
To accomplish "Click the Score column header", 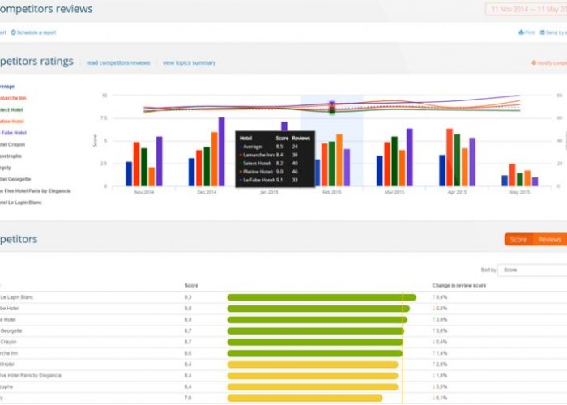I will click(x=191, y=286).
